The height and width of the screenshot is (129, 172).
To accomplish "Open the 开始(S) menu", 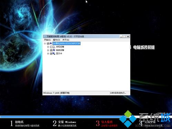I will pyautogui.click(x=47, y=40).
